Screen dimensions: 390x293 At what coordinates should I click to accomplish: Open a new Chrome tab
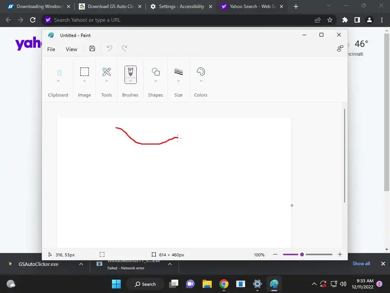click(x=296, y=6)
